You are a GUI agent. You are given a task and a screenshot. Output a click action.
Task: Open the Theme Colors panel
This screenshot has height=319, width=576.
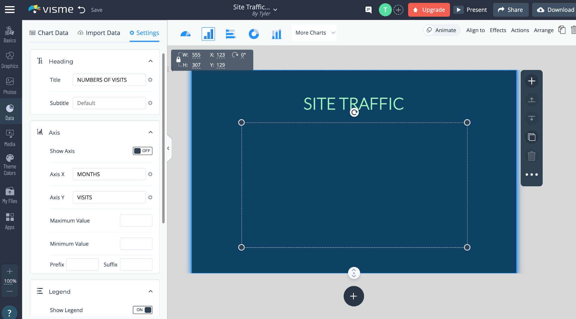pos(10,165)
